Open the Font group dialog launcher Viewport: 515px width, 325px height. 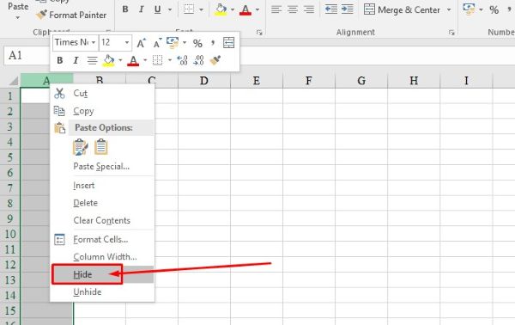[259, 32]
